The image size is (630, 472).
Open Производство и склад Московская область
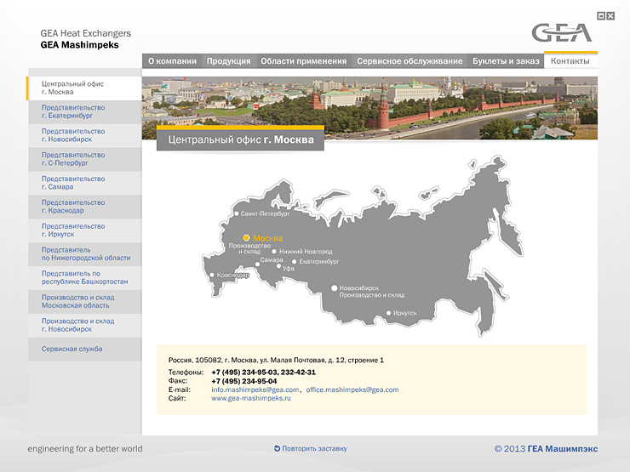tap(85, 301)
